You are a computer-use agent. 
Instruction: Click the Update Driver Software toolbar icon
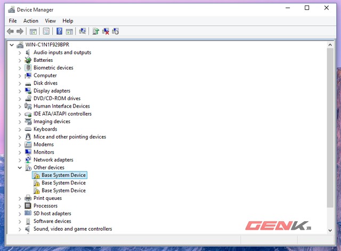point(95,31)
